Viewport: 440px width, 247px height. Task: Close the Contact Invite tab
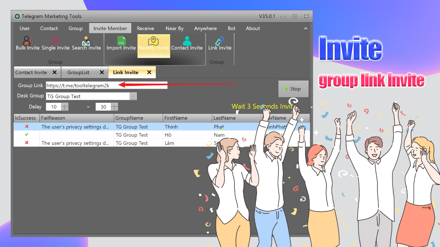[55, 72]
